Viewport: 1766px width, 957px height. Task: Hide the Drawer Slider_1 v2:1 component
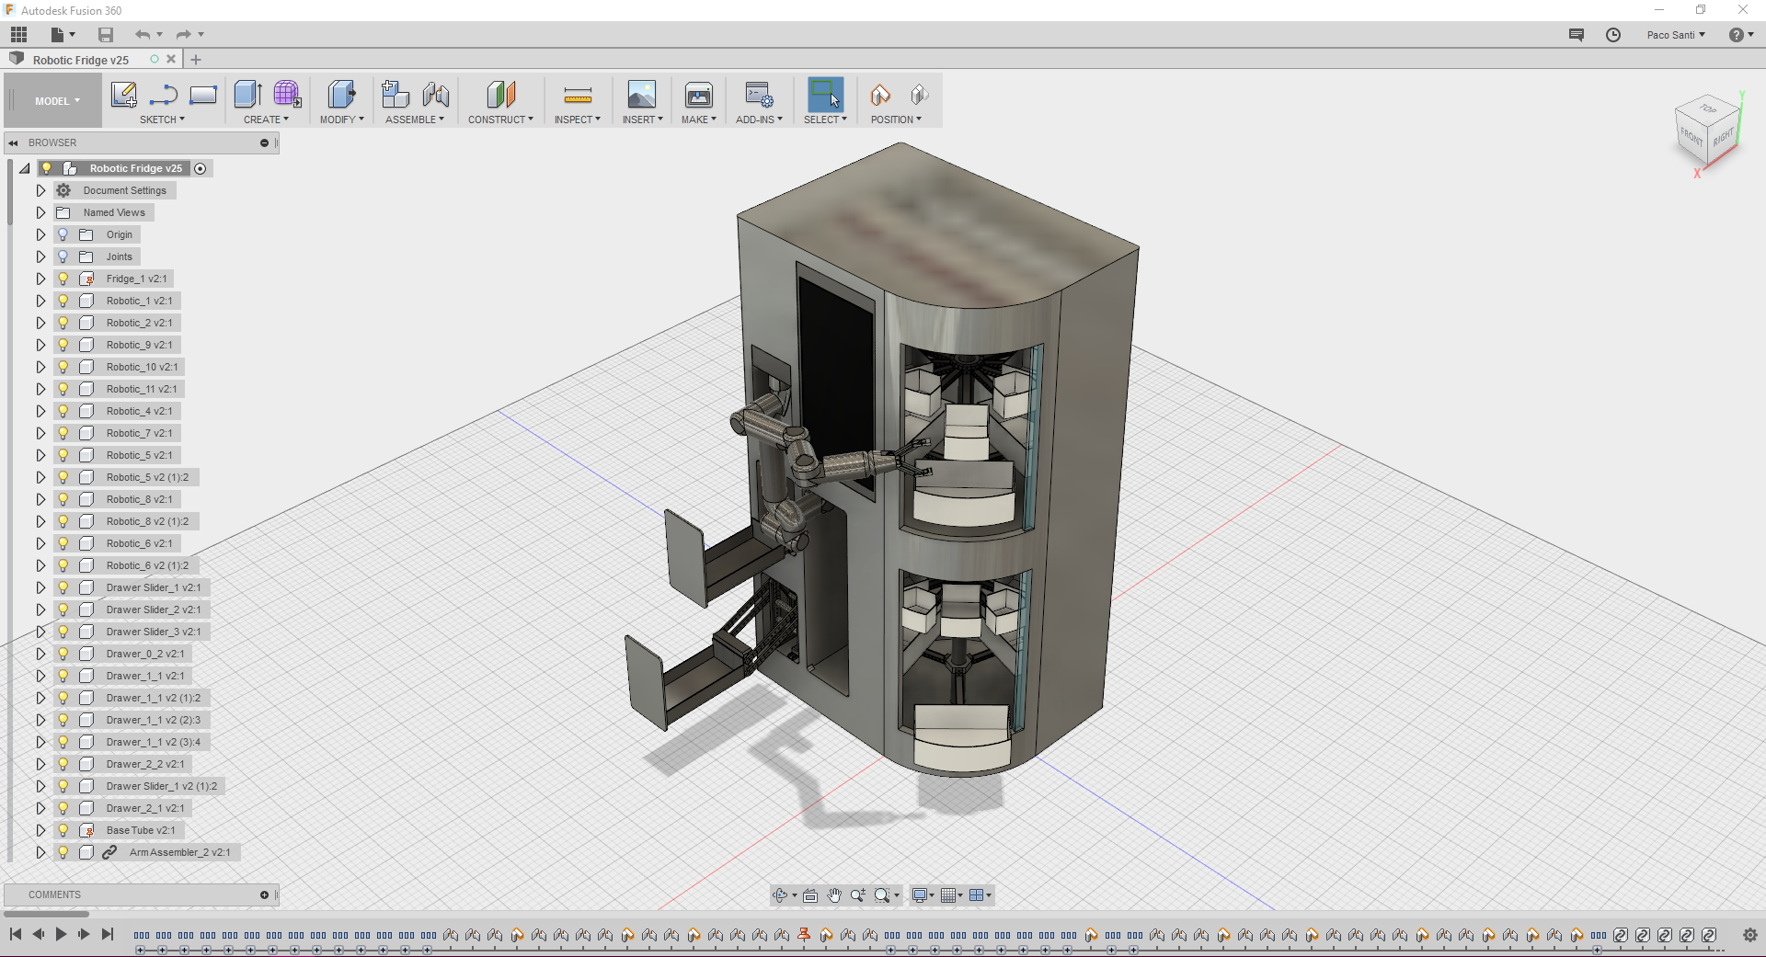click(x=63, y=587)
